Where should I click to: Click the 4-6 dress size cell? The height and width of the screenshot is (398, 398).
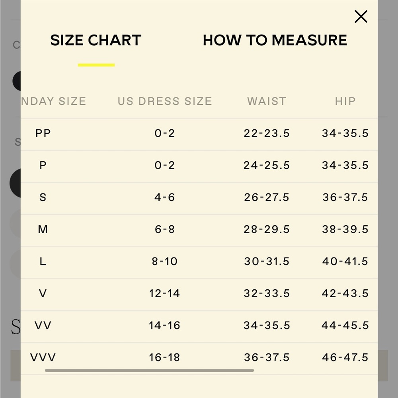click(x=164, y=197)
